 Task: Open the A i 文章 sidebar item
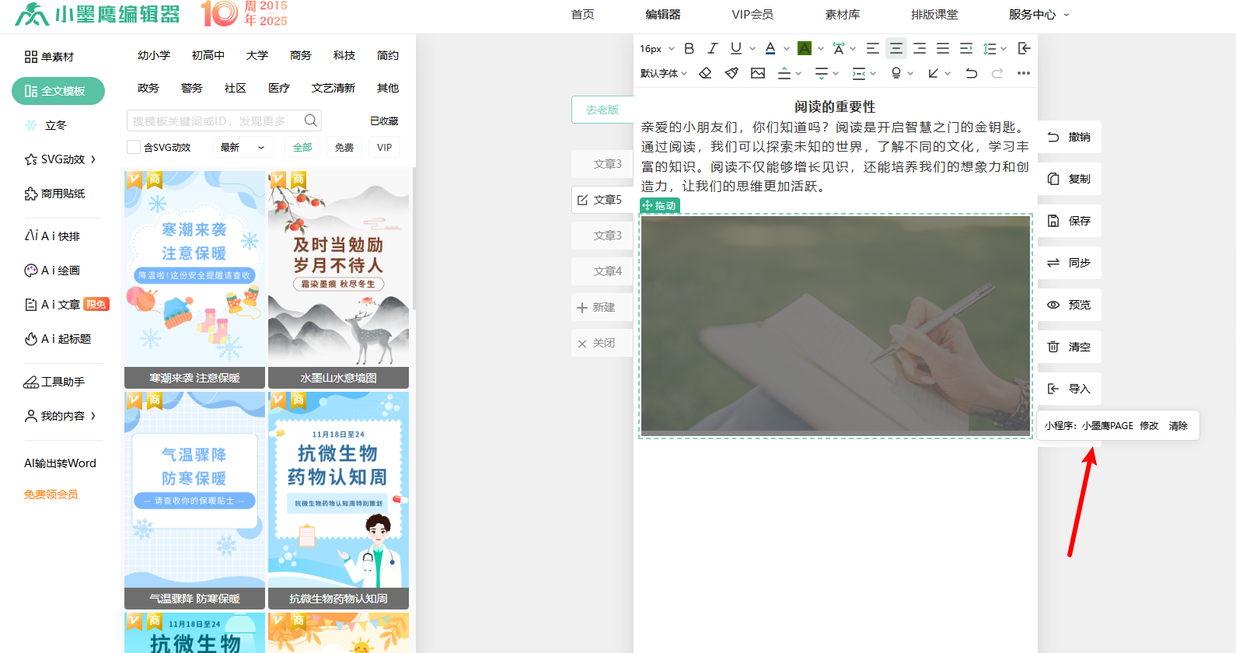[66, 305]
